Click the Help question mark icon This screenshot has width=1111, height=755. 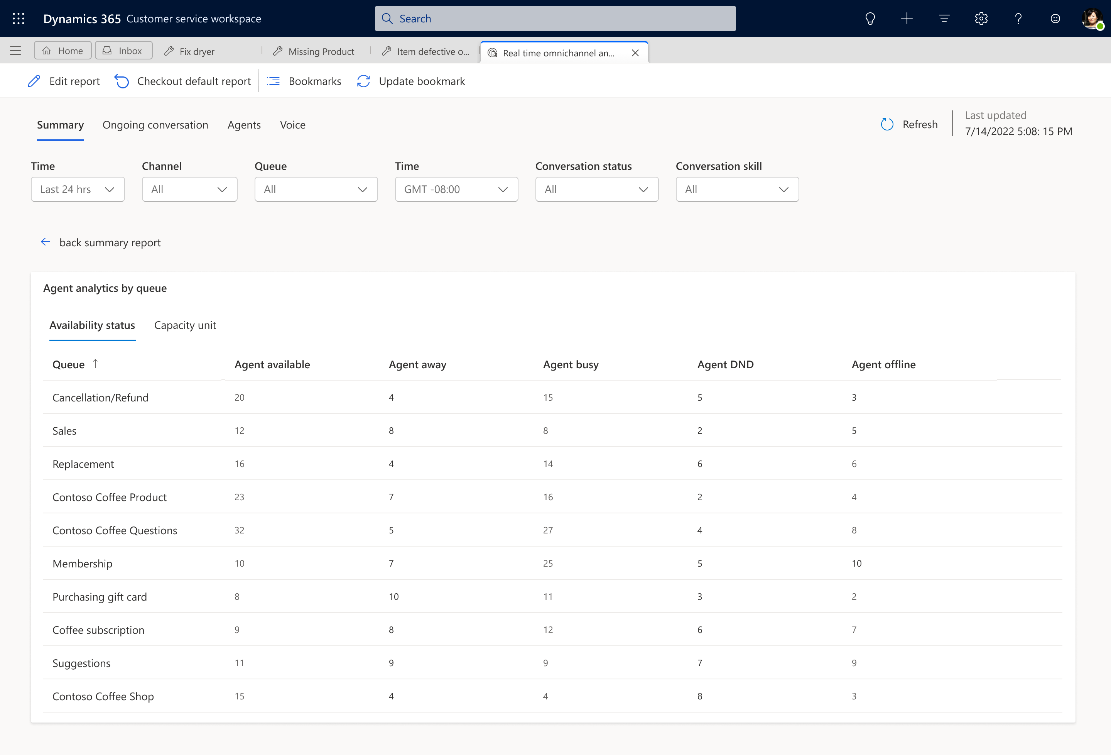point(1018,19)
